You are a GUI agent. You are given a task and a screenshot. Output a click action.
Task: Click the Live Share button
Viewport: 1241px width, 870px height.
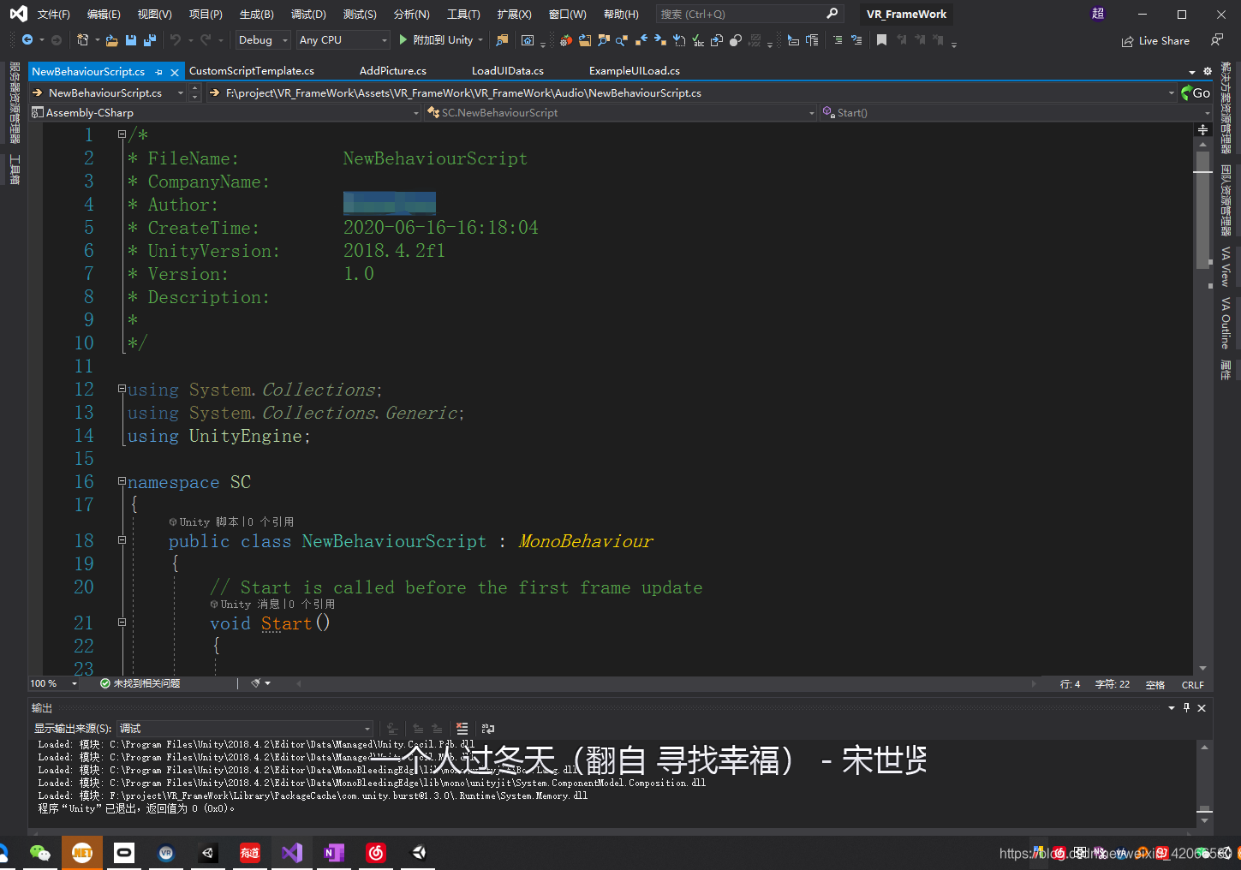[x=1155, y=40]
